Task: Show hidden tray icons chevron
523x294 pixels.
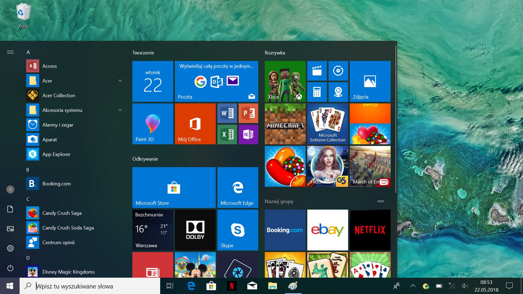Action: pyautogui.click(x=413, y=286)
